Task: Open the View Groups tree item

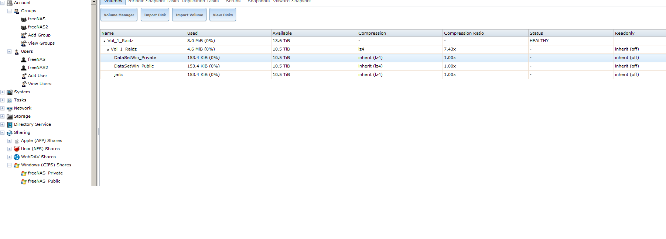Action: (41, 44)
